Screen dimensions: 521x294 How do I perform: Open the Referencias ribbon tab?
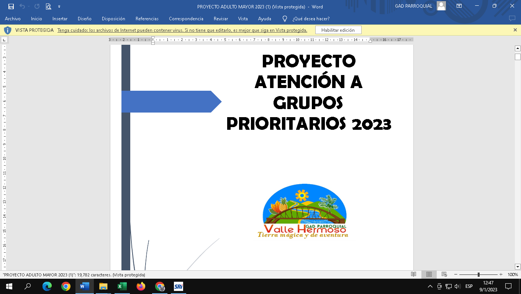[x=147, y=19]
